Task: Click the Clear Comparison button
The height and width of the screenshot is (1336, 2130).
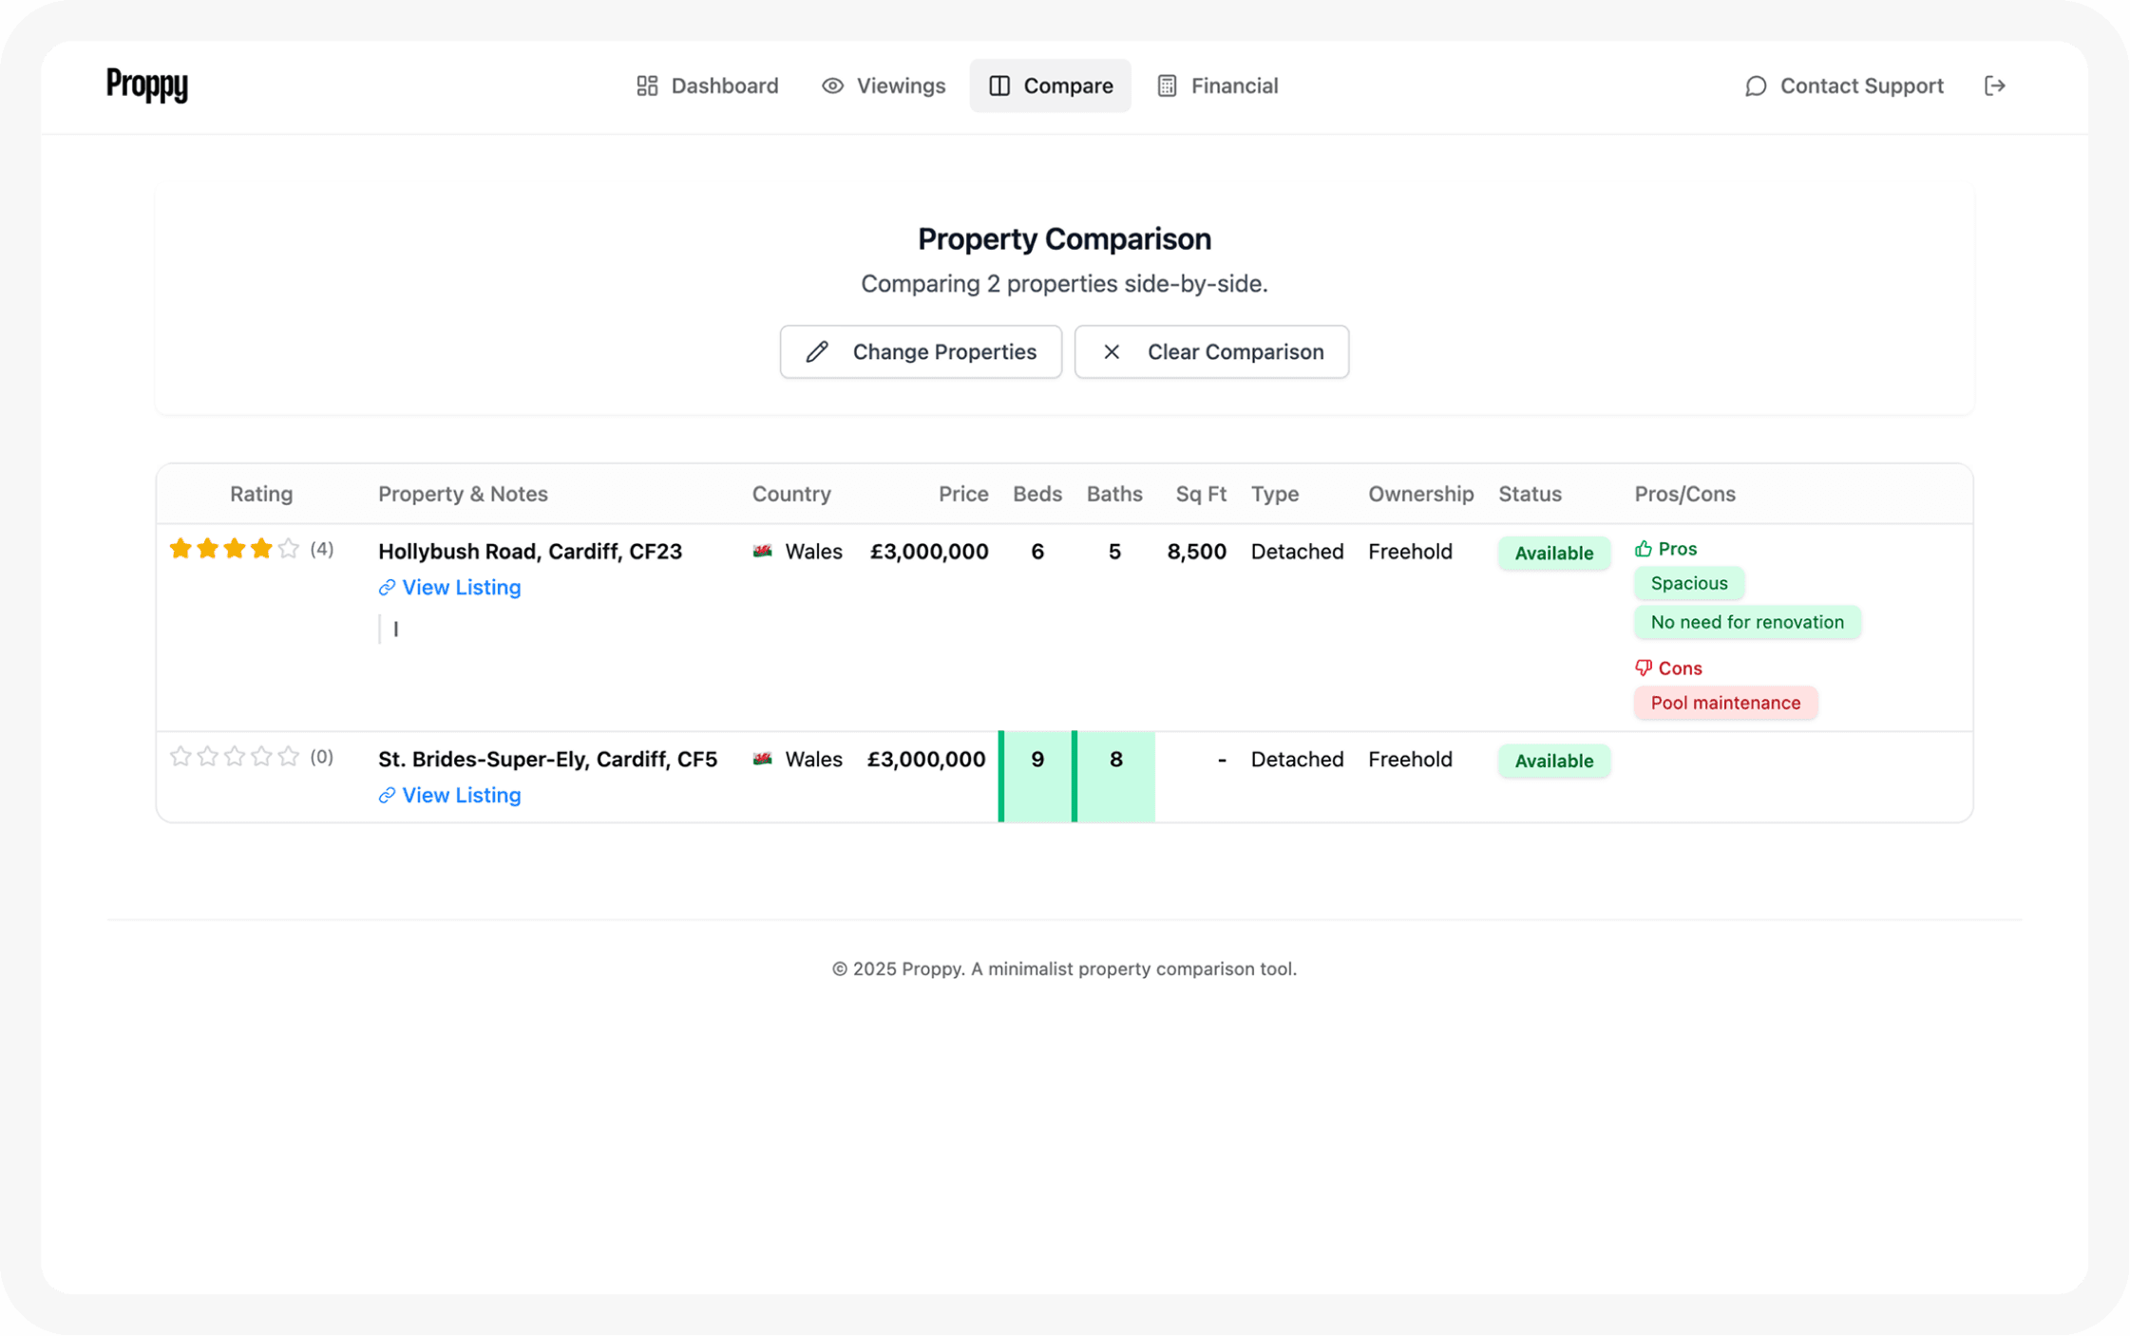Action: click(1211, 351)
